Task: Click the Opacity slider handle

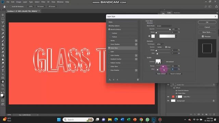Action: [x=170, y=29]
